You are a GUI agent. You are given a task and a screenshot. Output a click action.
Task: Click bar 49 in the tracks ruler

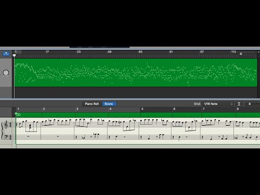[109, 52]
